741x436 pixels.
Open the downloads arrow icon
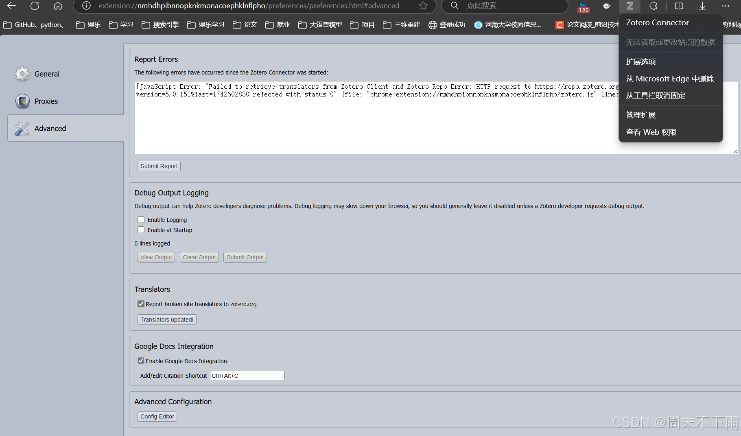click(x=702, y=6)
